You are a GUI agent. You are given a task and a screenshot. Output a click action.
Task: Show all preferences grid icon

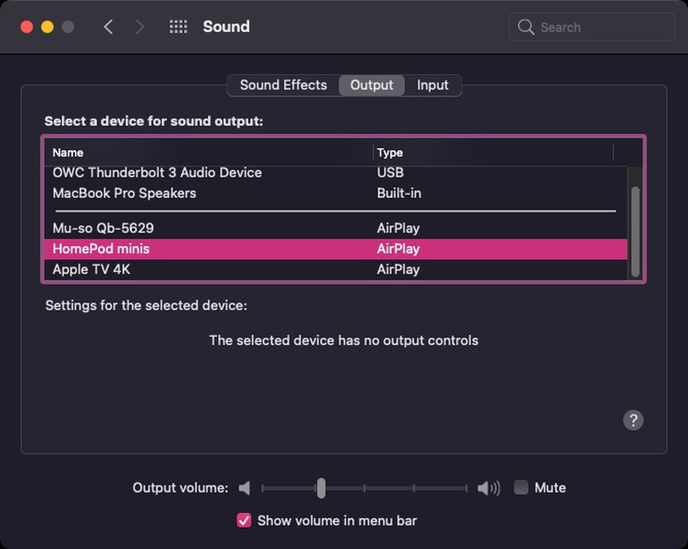(x=178, y=27)
